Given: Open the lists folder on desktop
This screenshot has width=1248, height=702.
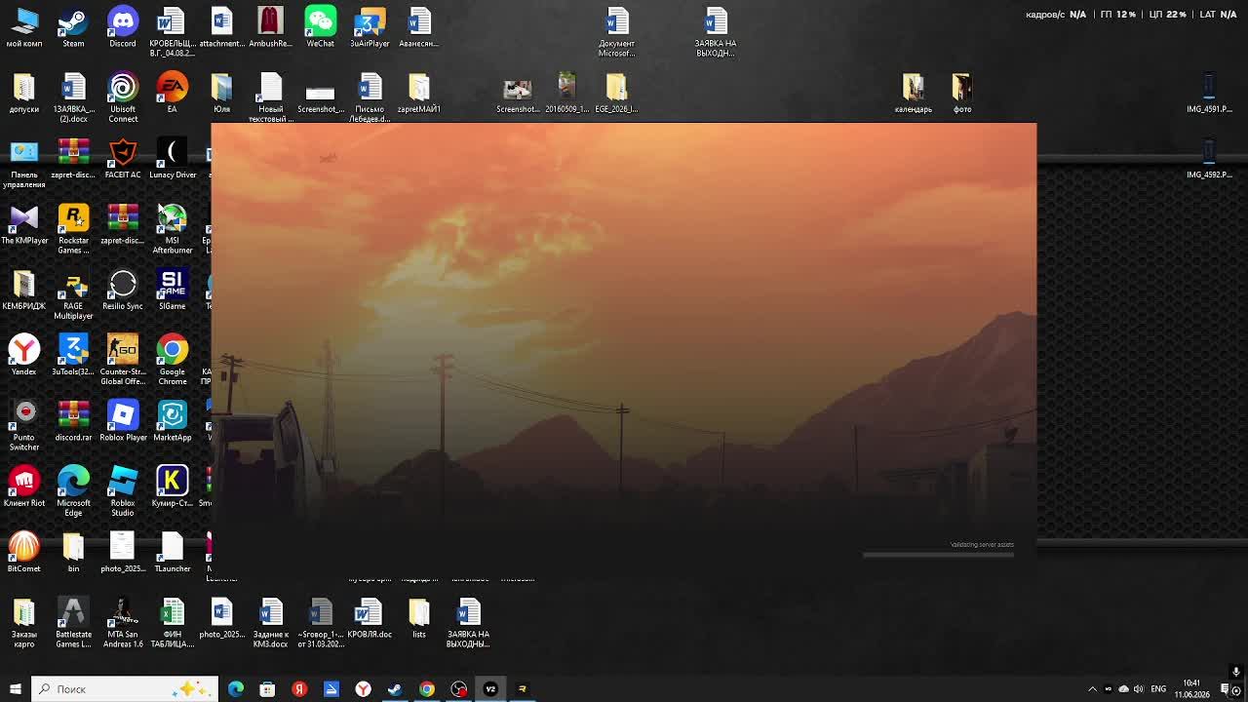Looking at the screenshot, I should (419, 617).
